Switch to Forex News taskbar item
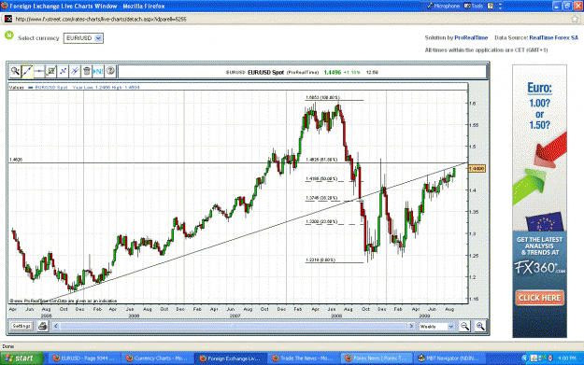584x365 pixels. point(377,358)
